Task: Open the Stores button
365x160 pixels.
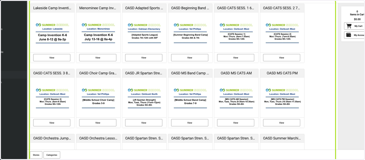Action: [36, 155]
